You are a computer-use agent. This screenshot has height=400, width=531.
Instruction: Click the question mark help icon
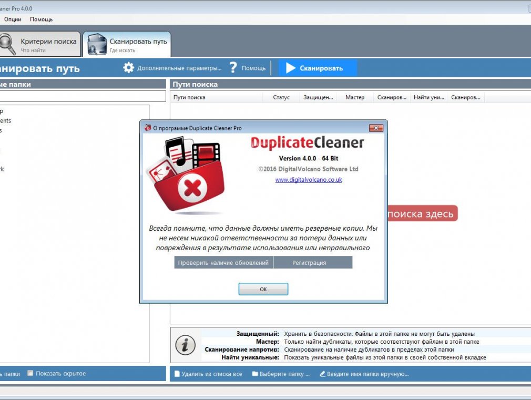tap(233, 68)
